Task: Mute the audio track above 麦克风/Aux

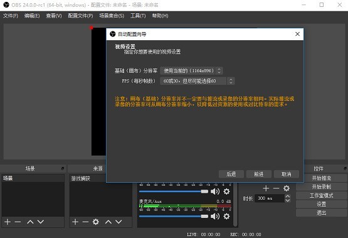Action: (x=215, y=192)
